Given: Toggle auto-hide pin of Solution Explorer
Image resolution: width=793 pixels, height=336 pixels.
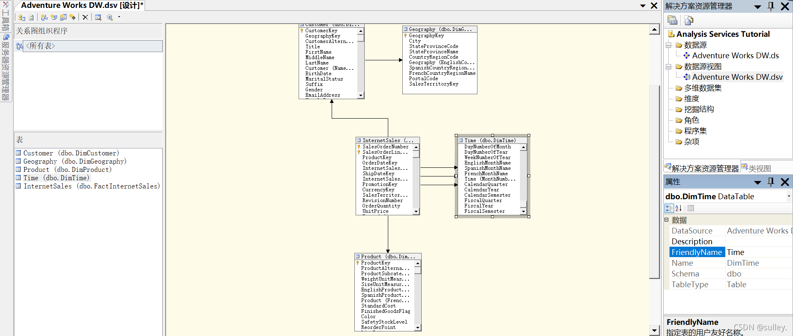Looking at the screenshot, I should pyautogui.click(x=771, y=6).
